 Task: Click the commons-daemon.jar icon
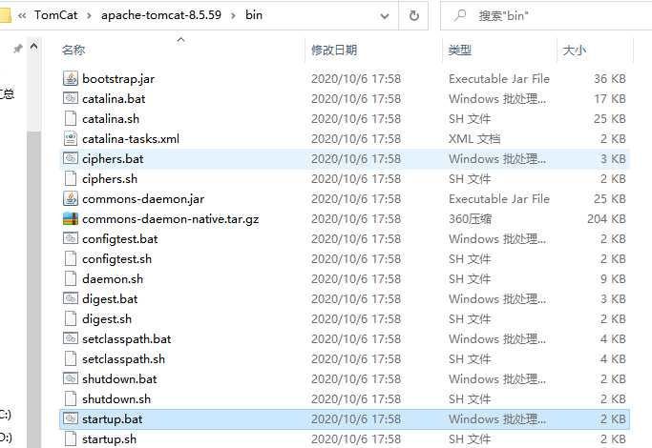[x=71, y=198]
